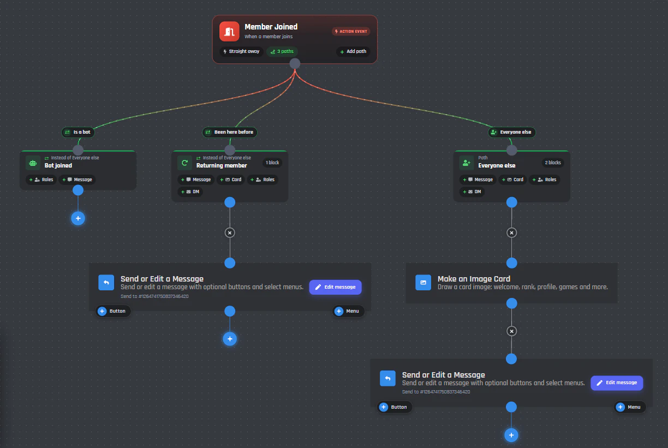This screenshot has width=668, height=448.
Task: Add a Button to the message block below Returning member
Action: point(114,311)
